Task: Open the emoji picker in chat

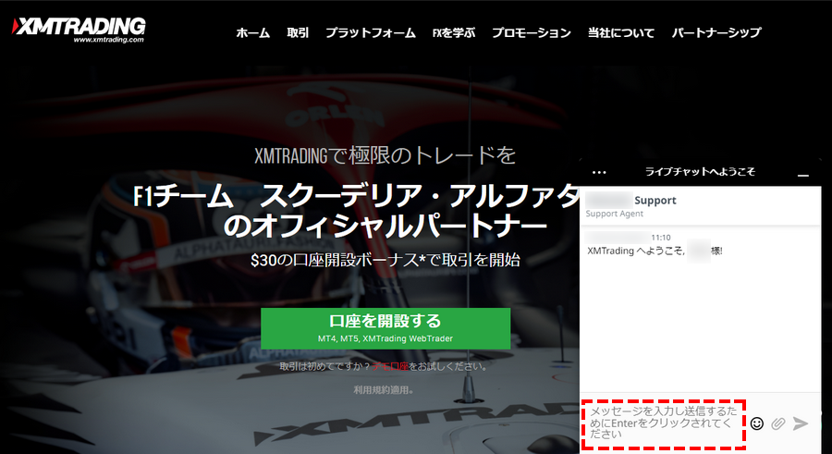Action: 757,423
